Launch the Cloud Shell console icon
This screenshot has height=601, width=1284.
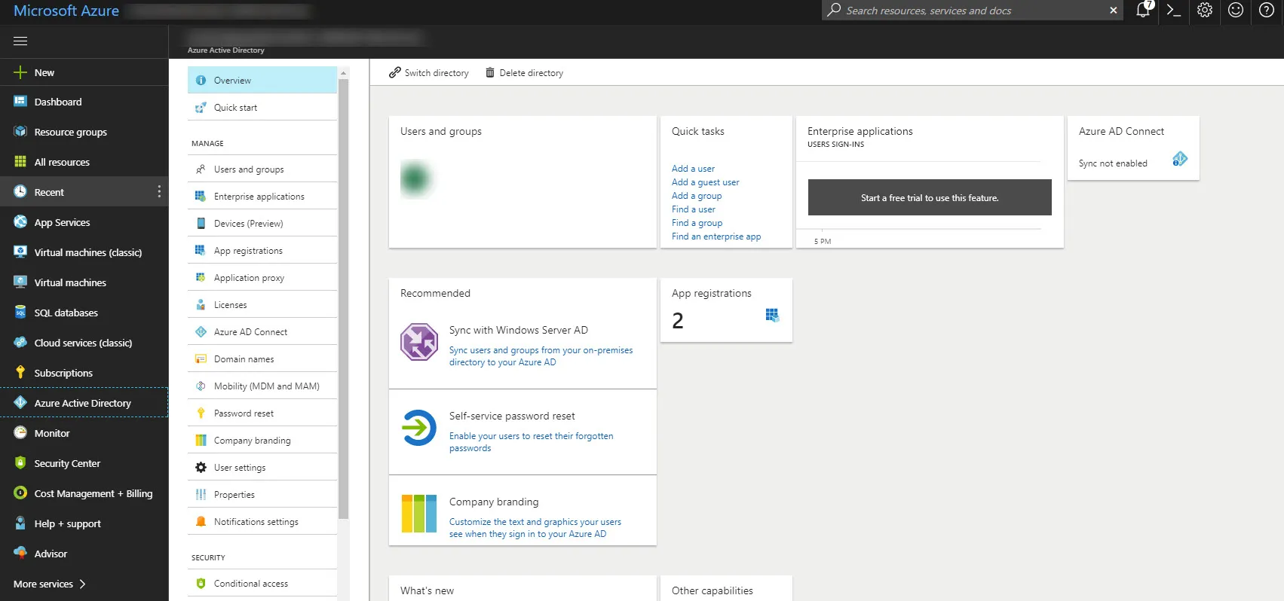(1174, 11)
